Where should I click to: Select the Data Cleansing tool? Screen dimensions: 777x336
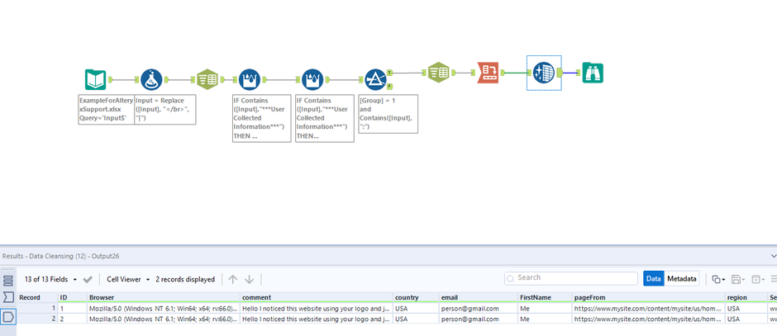[544, 73]
